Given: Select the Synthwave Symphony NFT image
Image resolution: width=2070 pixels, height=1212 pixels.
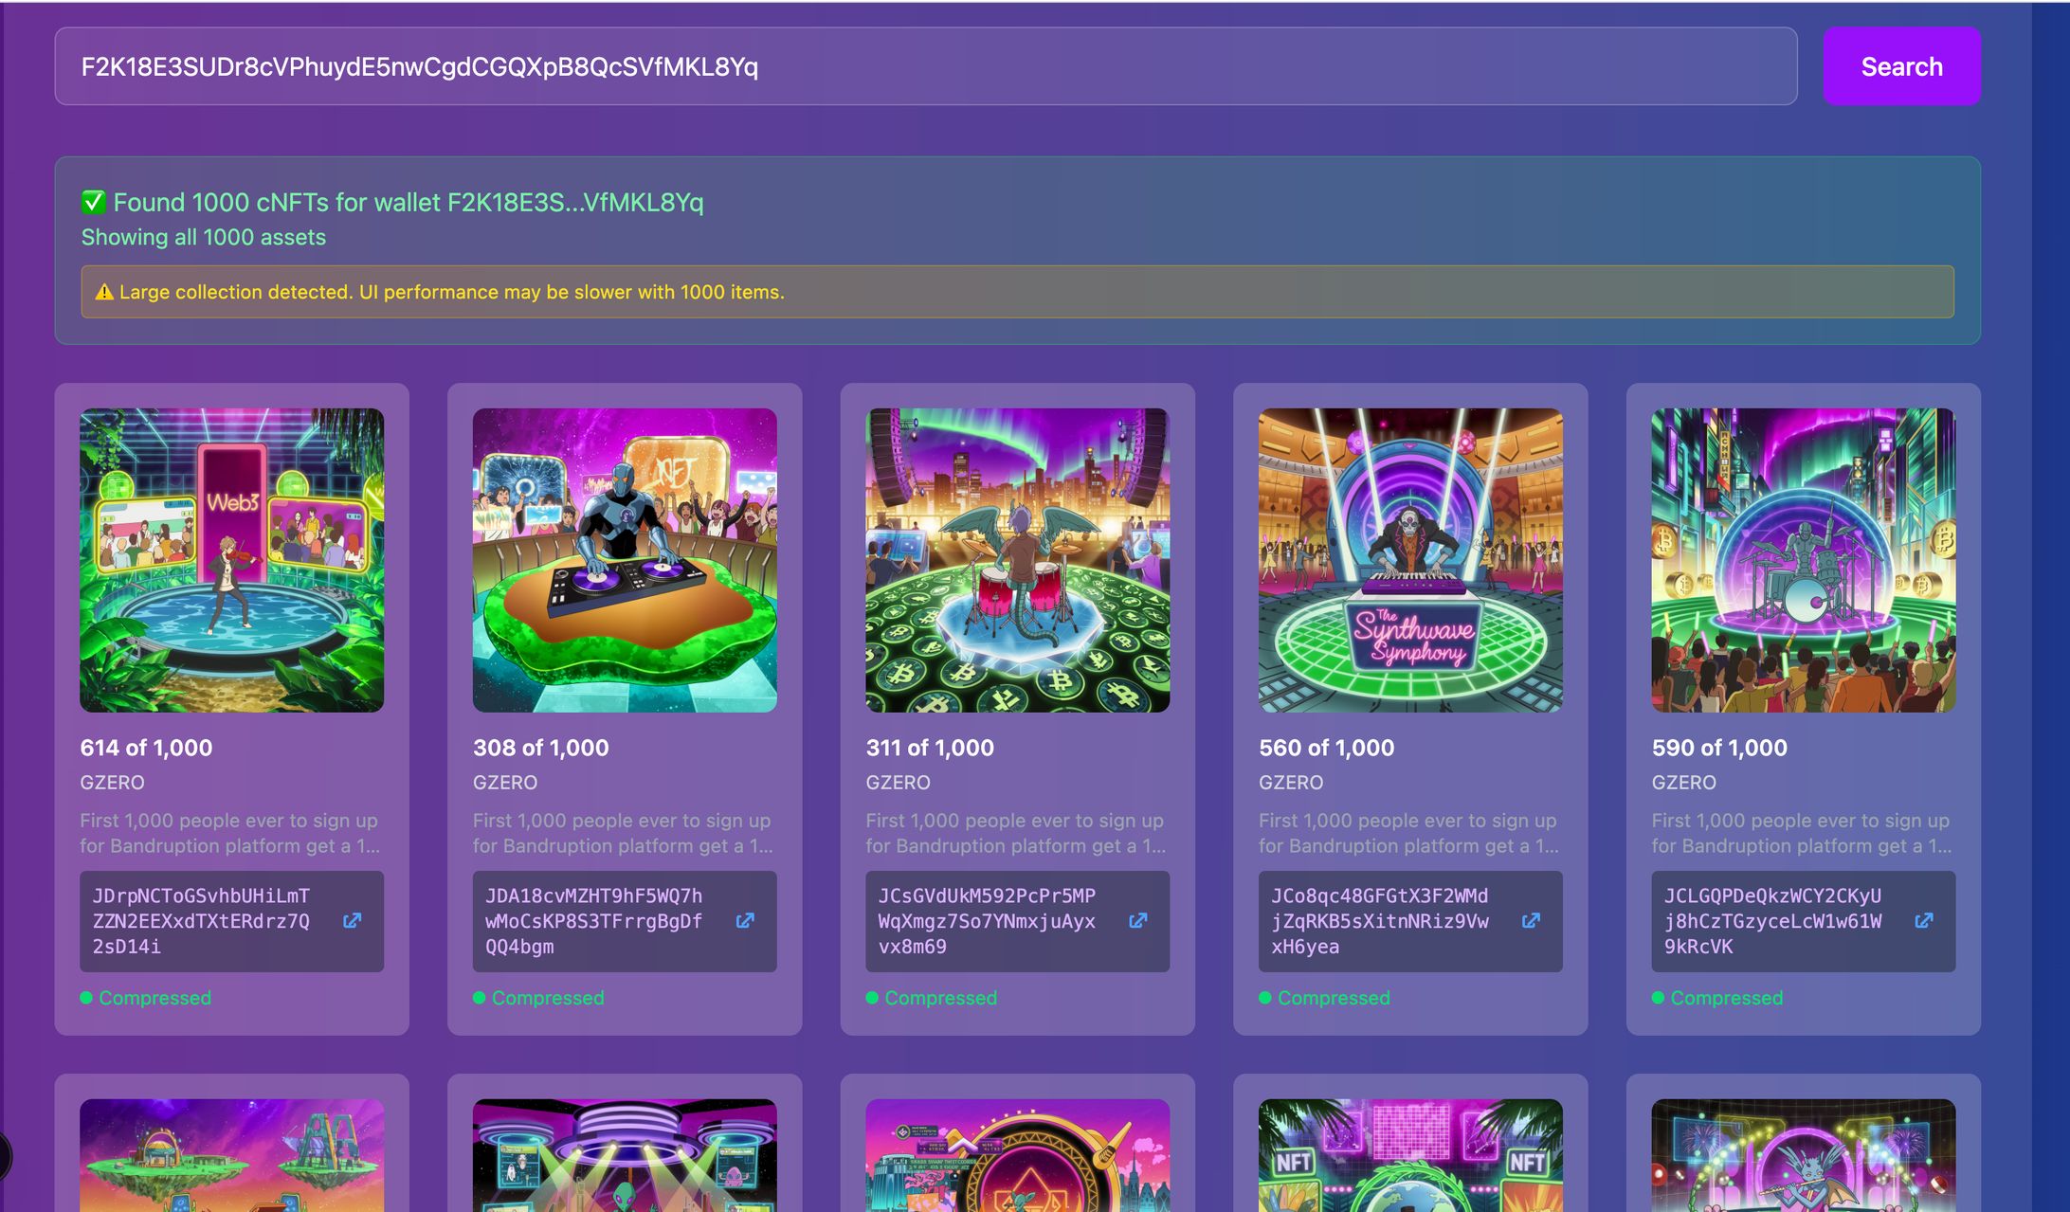Looking at the screenshot, I should coord(1410,560).
